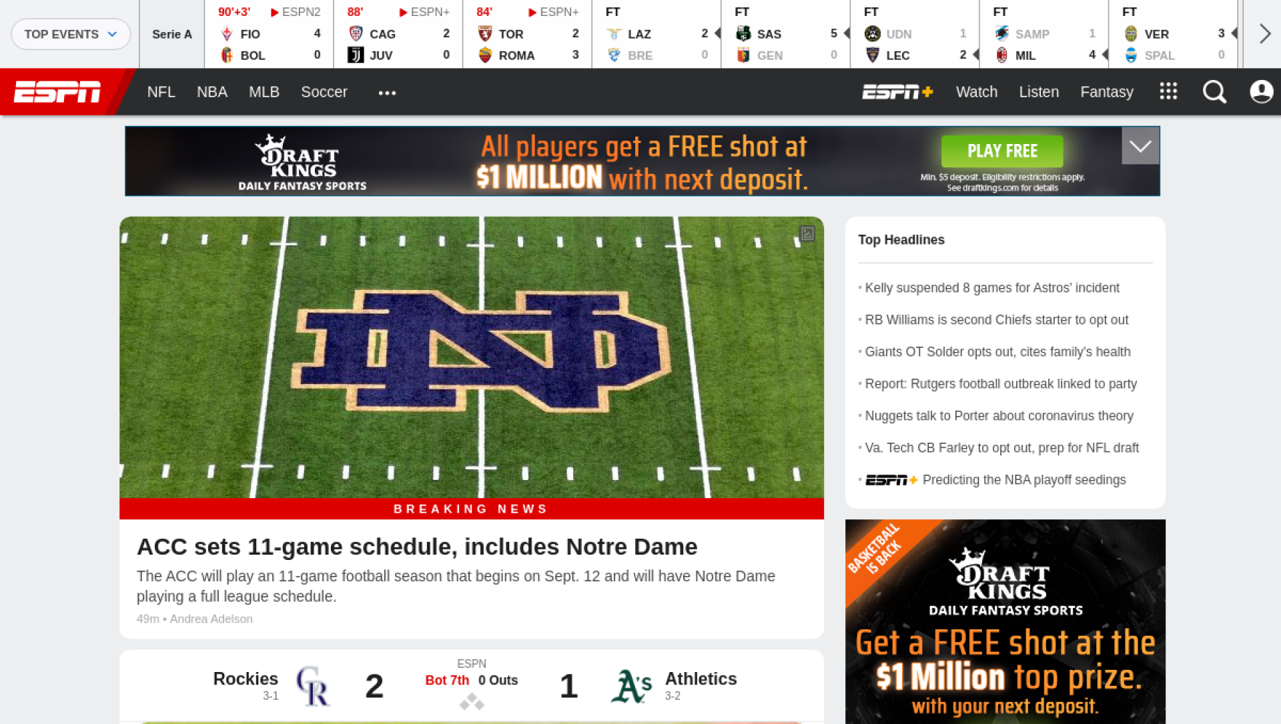
Task: Select the Soccer navigation tab
Action: [324, 91]
